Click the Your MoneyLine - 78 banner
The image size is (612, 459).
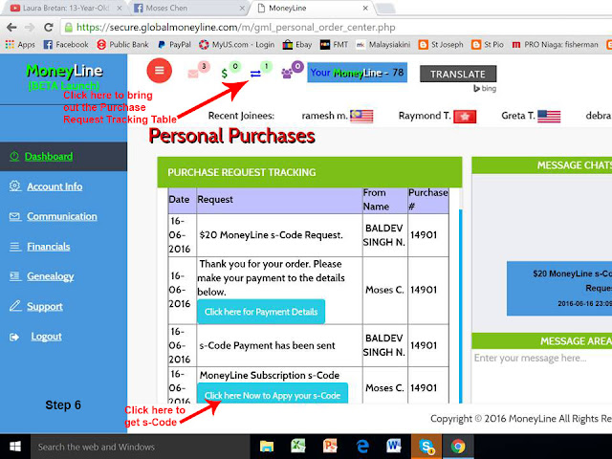tap(357, 73)
